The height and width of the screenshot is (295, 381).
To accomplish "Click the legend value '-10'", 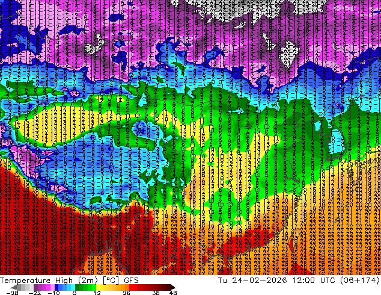I will click(x=53, y=293).
